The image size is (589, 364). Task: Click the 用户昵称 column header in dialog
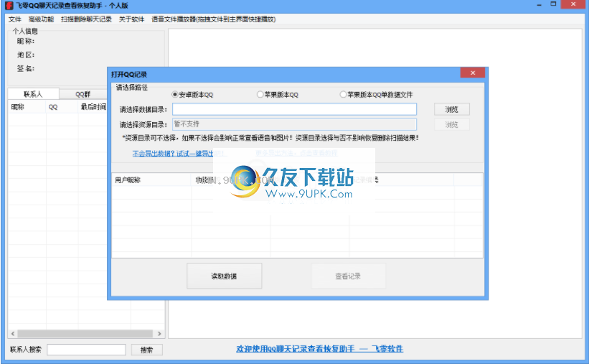[151, 180]
